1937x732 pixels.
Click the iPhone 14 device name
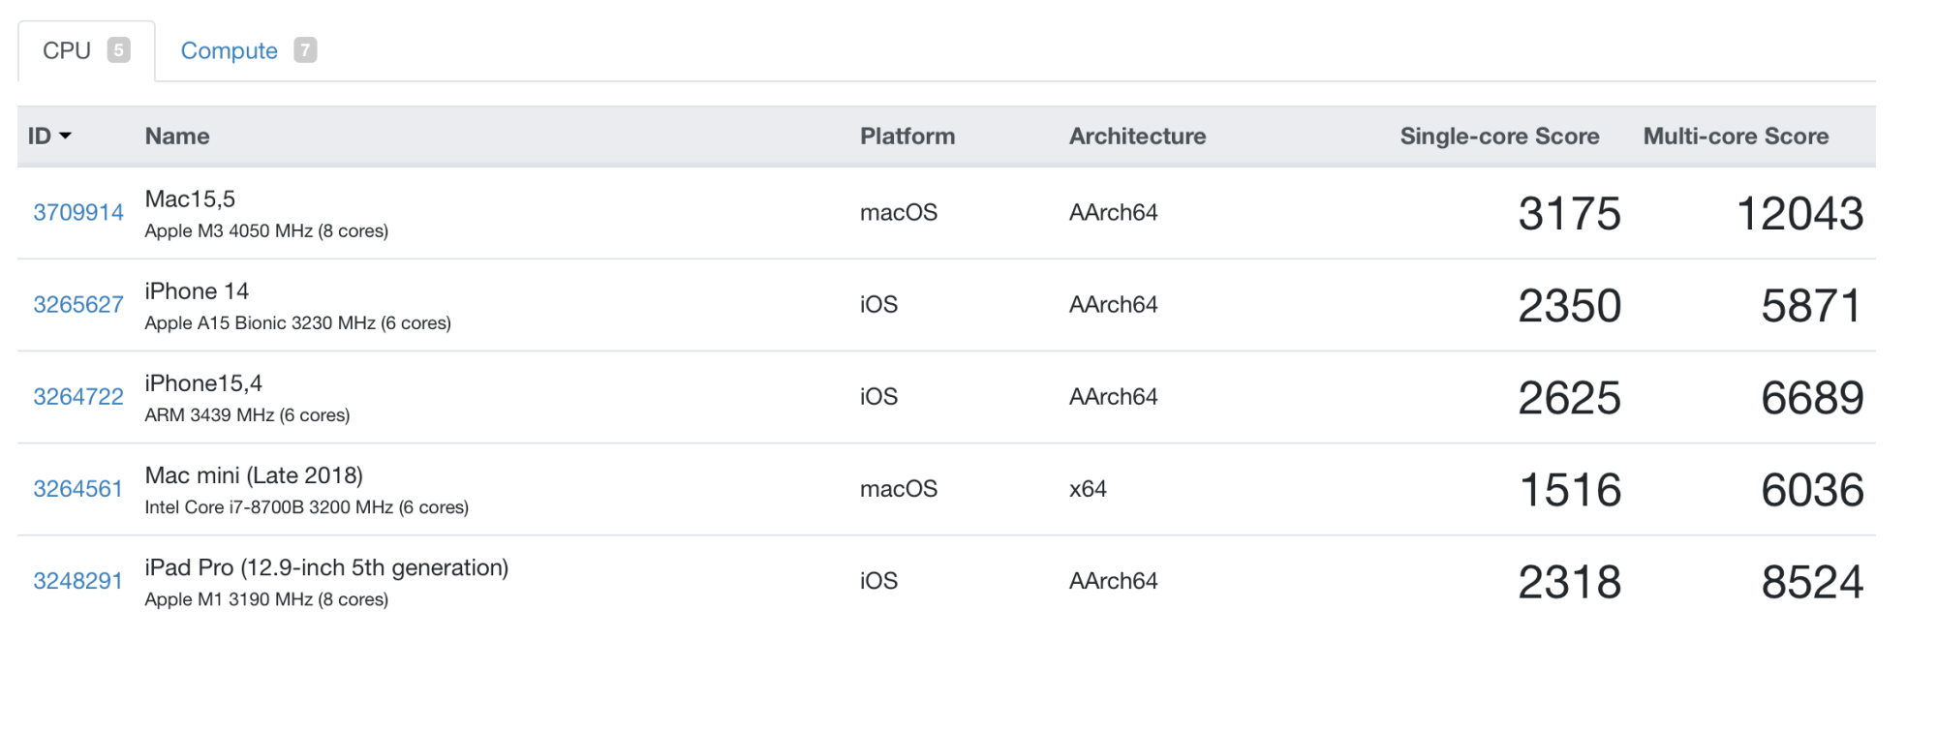(197, 291)
